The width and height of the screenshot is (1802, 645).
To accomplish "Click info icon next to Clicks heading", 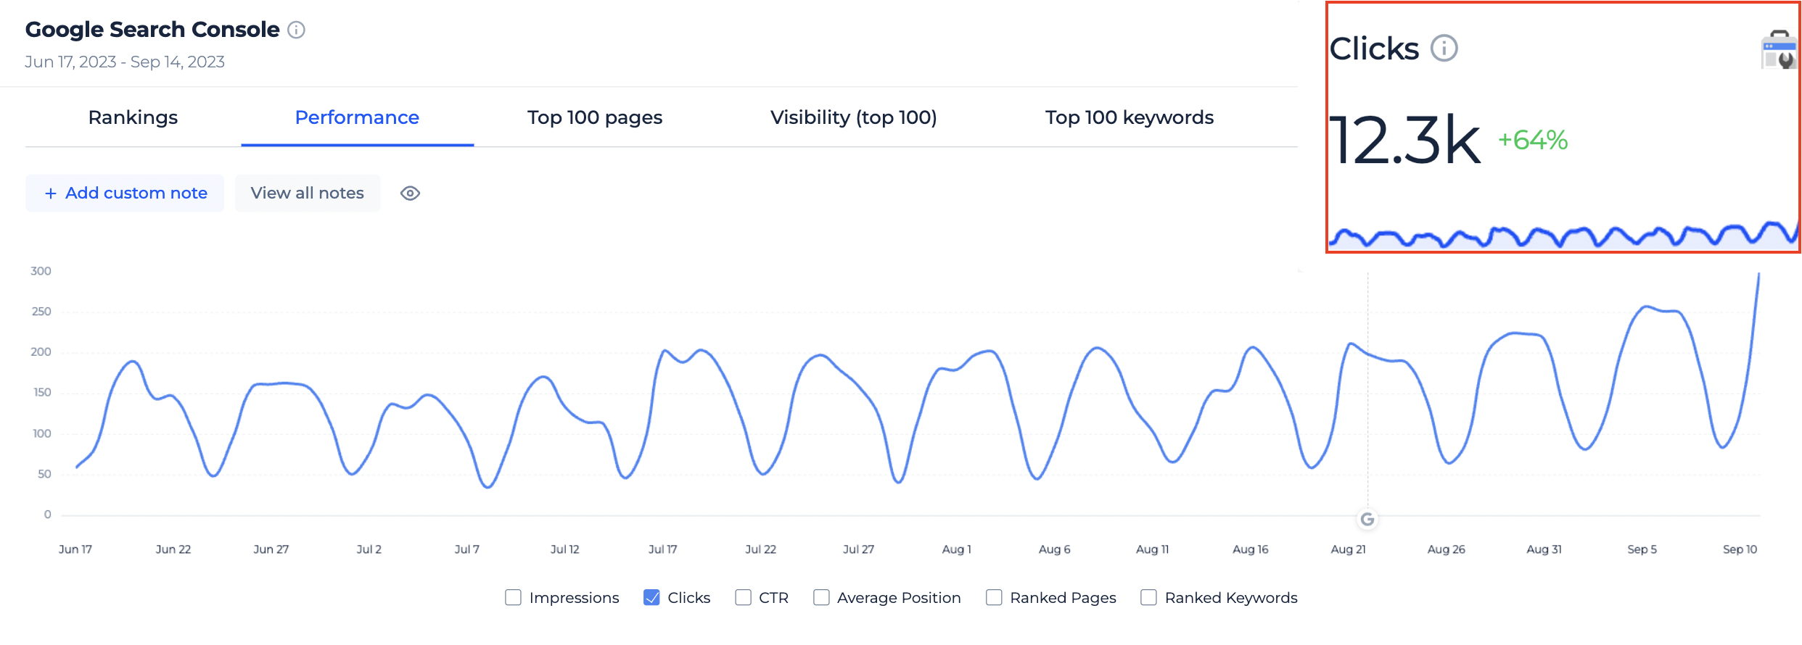I will 1444,49.
